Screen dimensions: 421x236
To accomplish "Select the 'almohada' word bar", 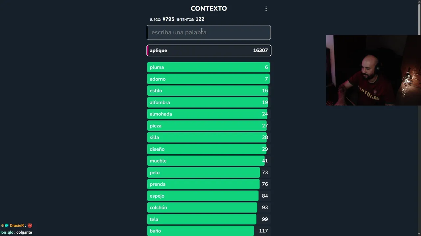I will click(x=209, y=114).
